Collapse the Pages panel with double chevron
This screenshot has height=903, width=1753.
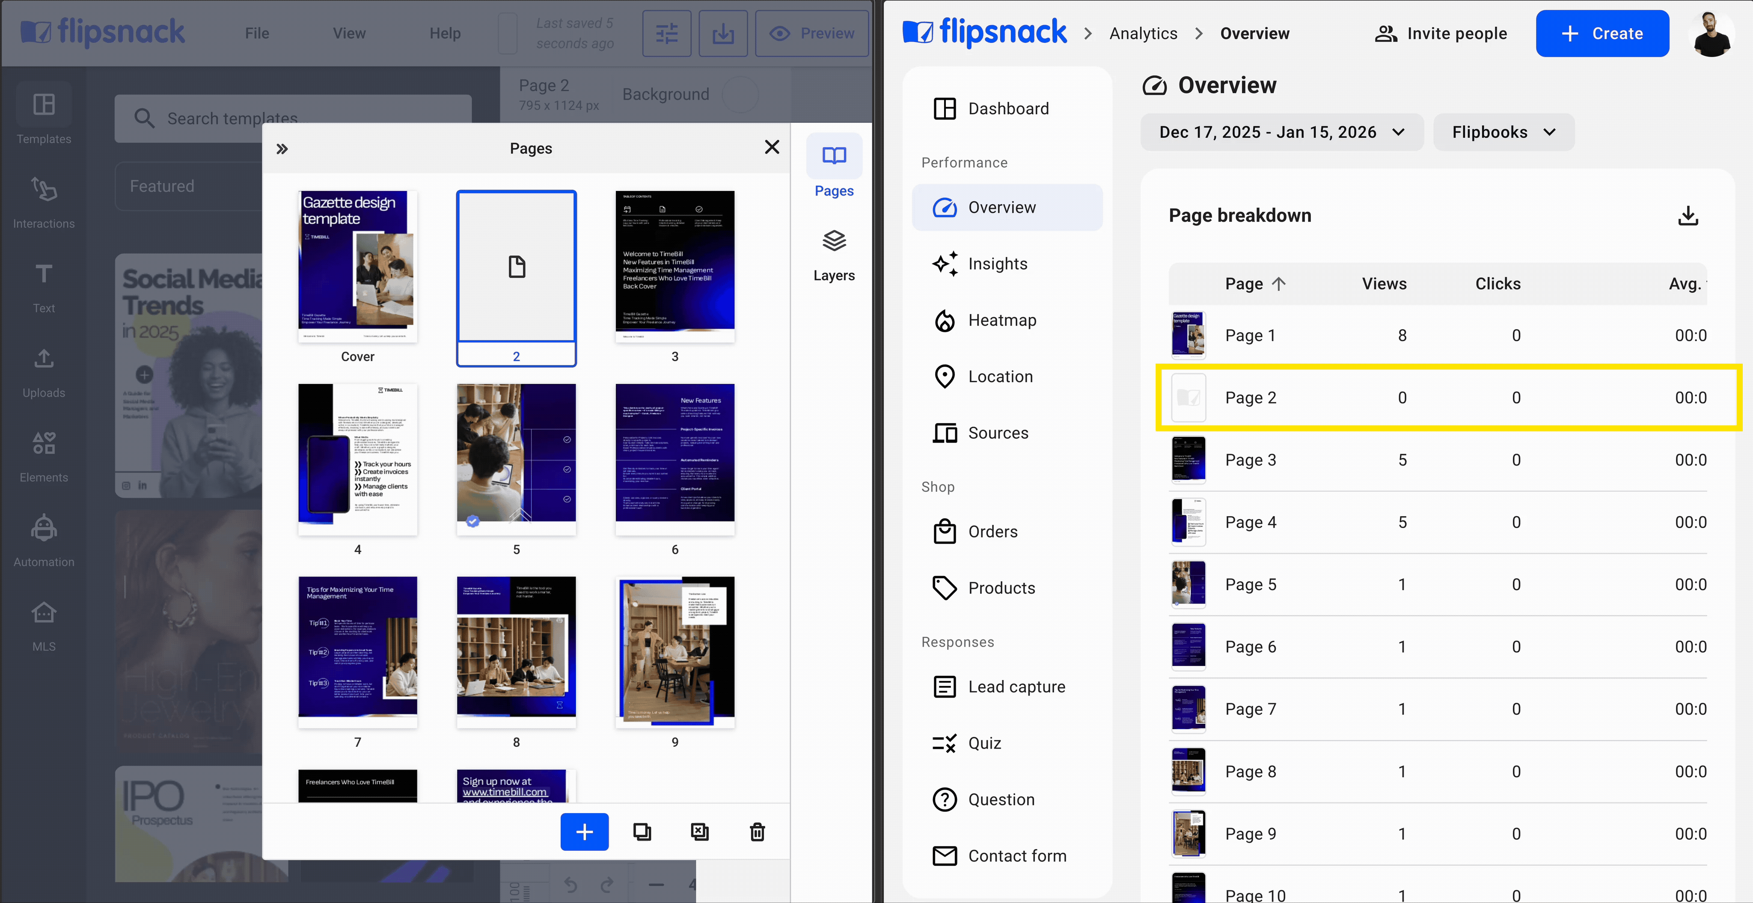pos(282,149)
